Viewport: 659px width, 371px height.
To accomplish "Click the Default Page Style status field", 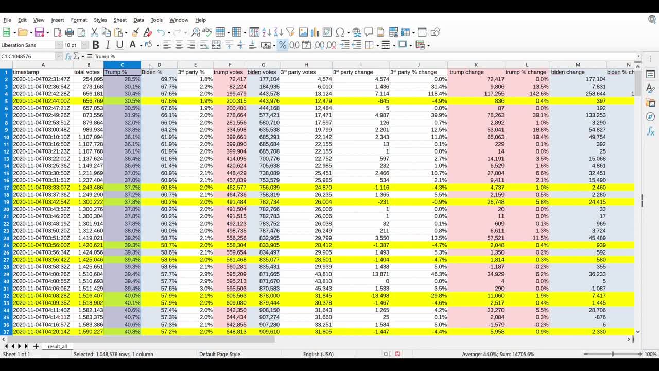I will click(x=220, y=354).
